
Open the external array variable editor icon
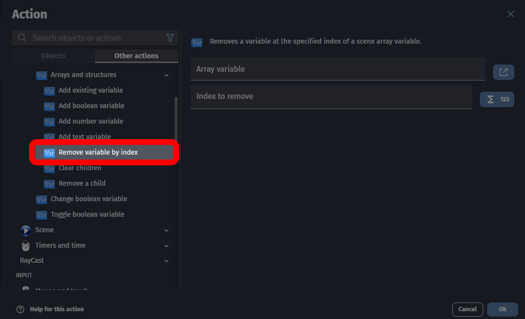pos(503,72)
